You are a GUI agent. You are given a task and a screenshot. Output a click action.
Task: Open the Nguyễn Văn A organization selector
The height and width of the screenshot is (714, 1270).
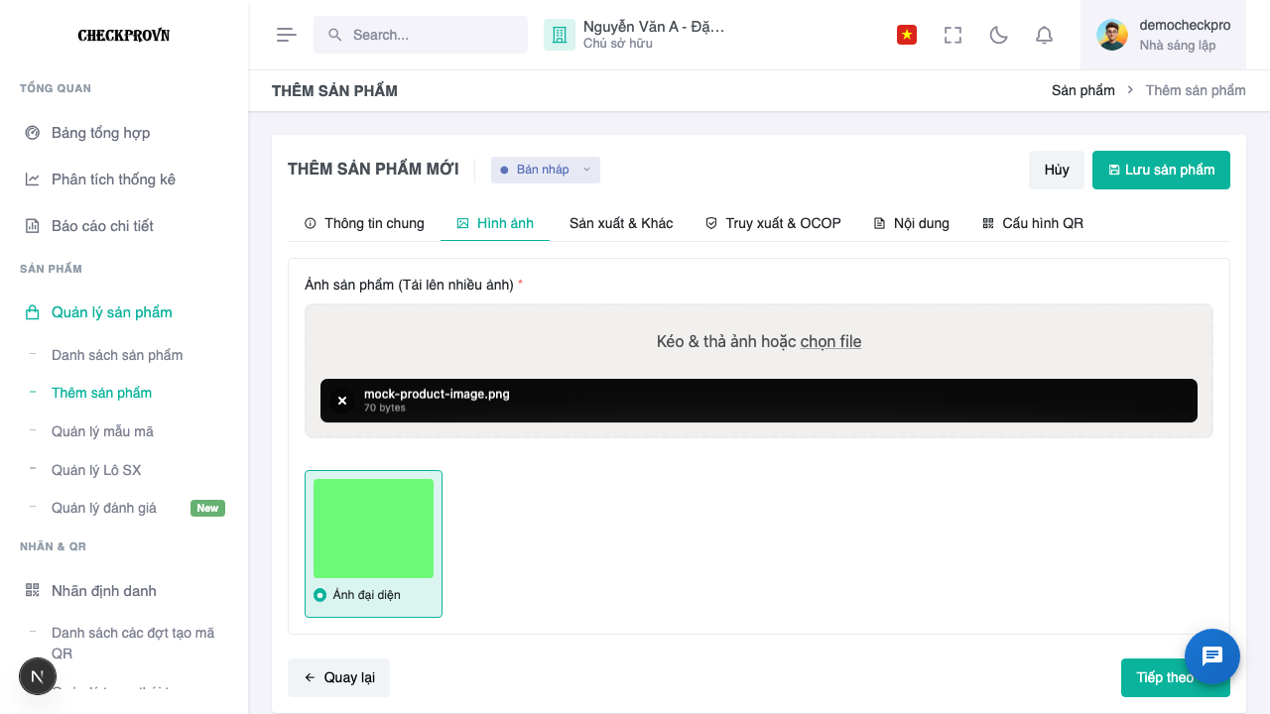click(x=635, y=35)
